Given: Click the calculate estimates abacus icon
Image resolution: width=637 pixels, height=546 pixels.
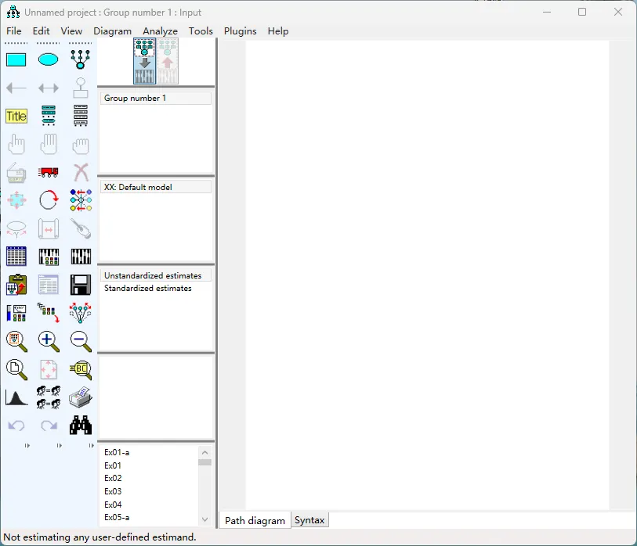Looking at the screenshot, I should [x=81, y=257].
